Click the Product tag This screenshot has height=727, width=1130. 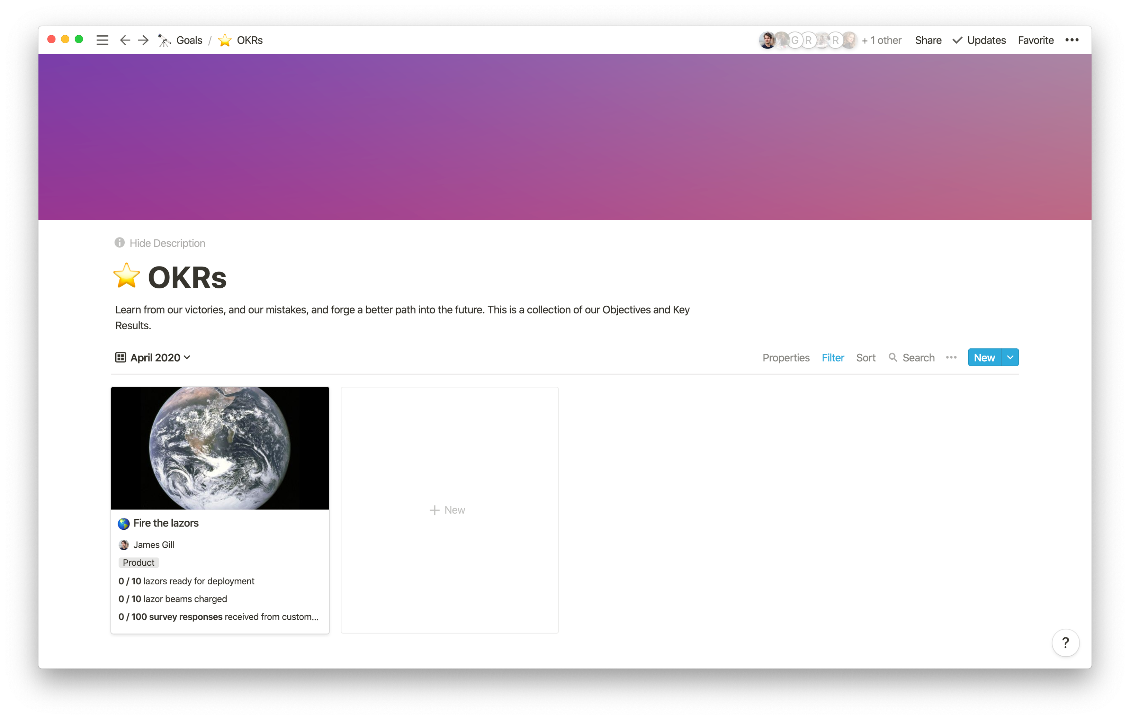(138, 563)
